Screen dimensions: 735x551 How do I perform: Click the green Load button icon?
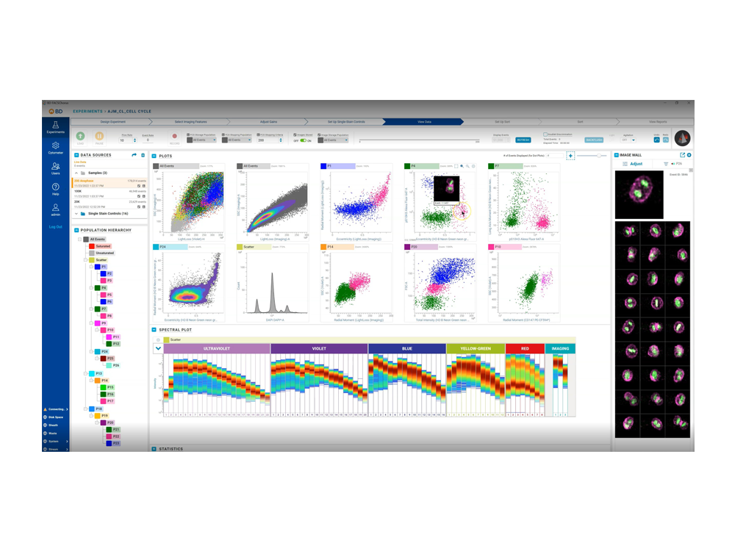tap(81, 136)
